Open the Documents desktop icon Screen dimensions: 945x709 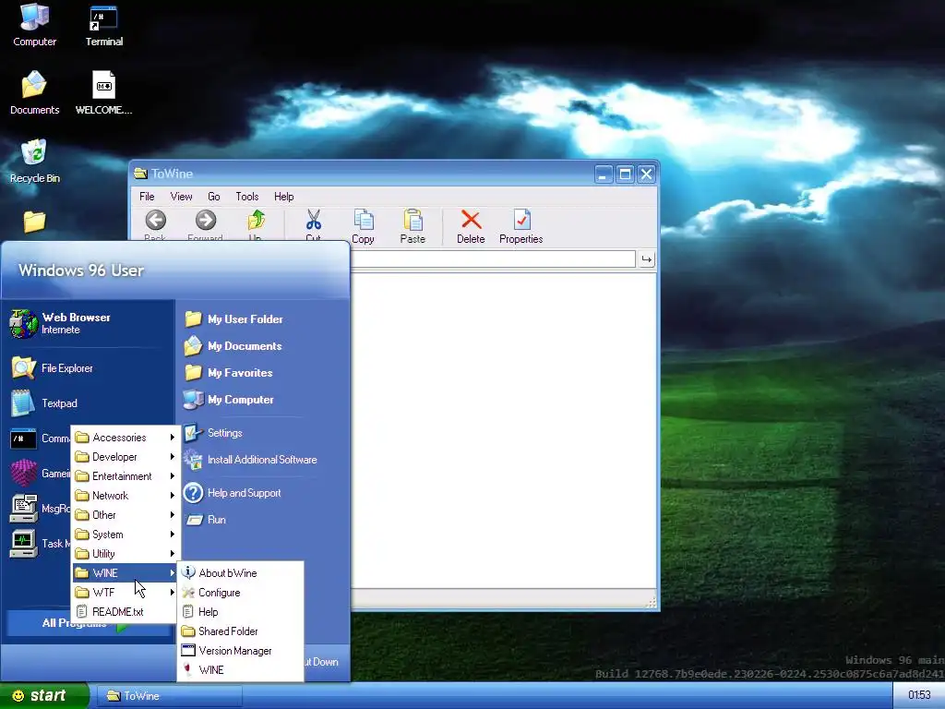click(34, 93)
